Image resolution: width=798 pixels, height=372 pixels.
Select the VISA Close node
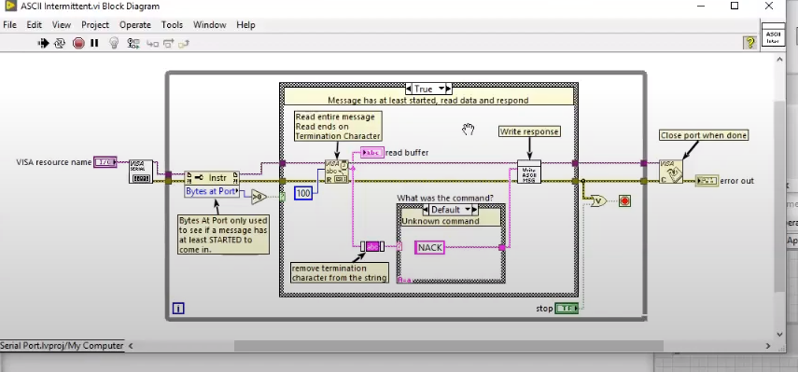671,172
